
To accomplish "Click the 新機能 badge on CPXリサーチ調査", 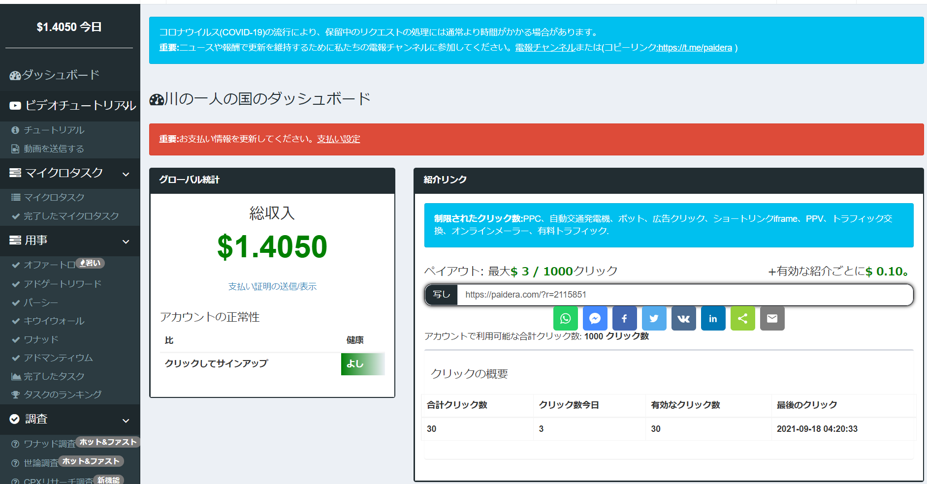I will tap(108, 480).
